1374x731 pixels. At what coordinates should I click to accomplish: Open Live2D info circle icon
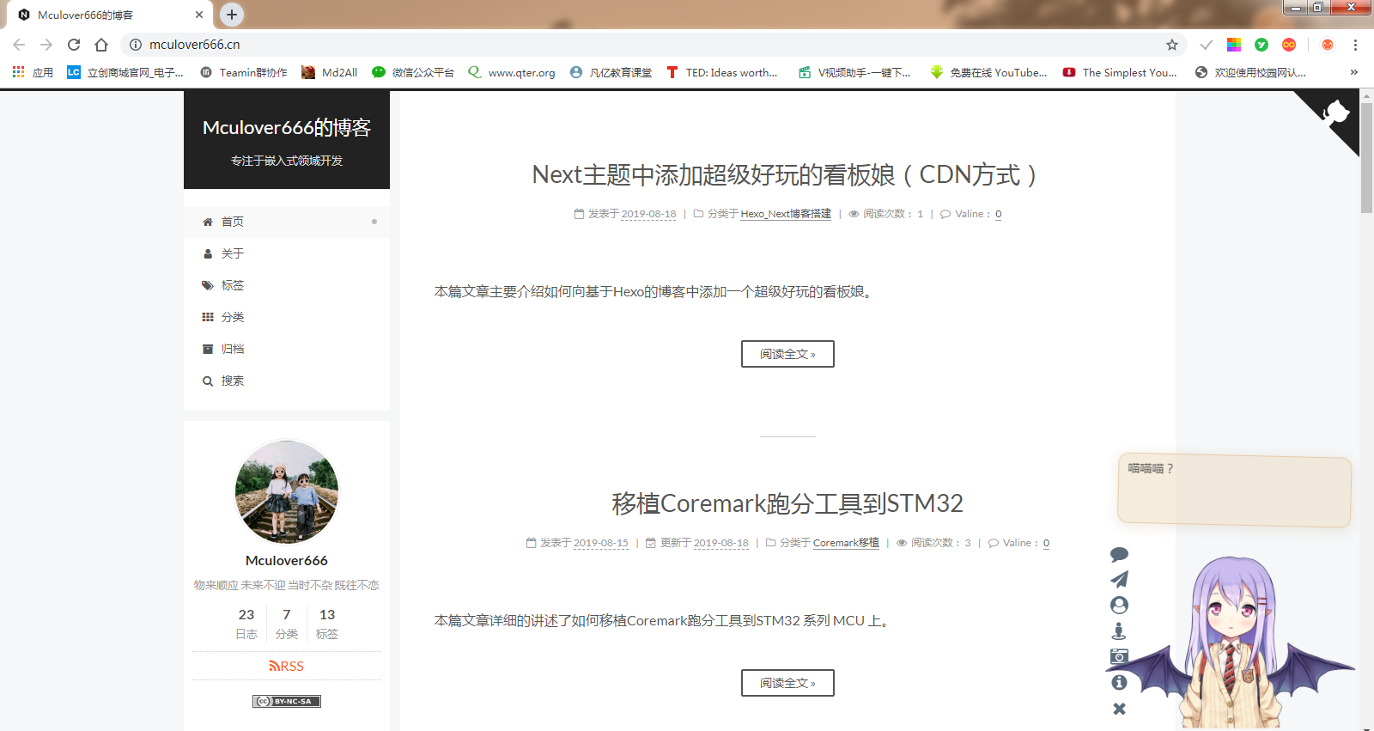point(1119,682)
